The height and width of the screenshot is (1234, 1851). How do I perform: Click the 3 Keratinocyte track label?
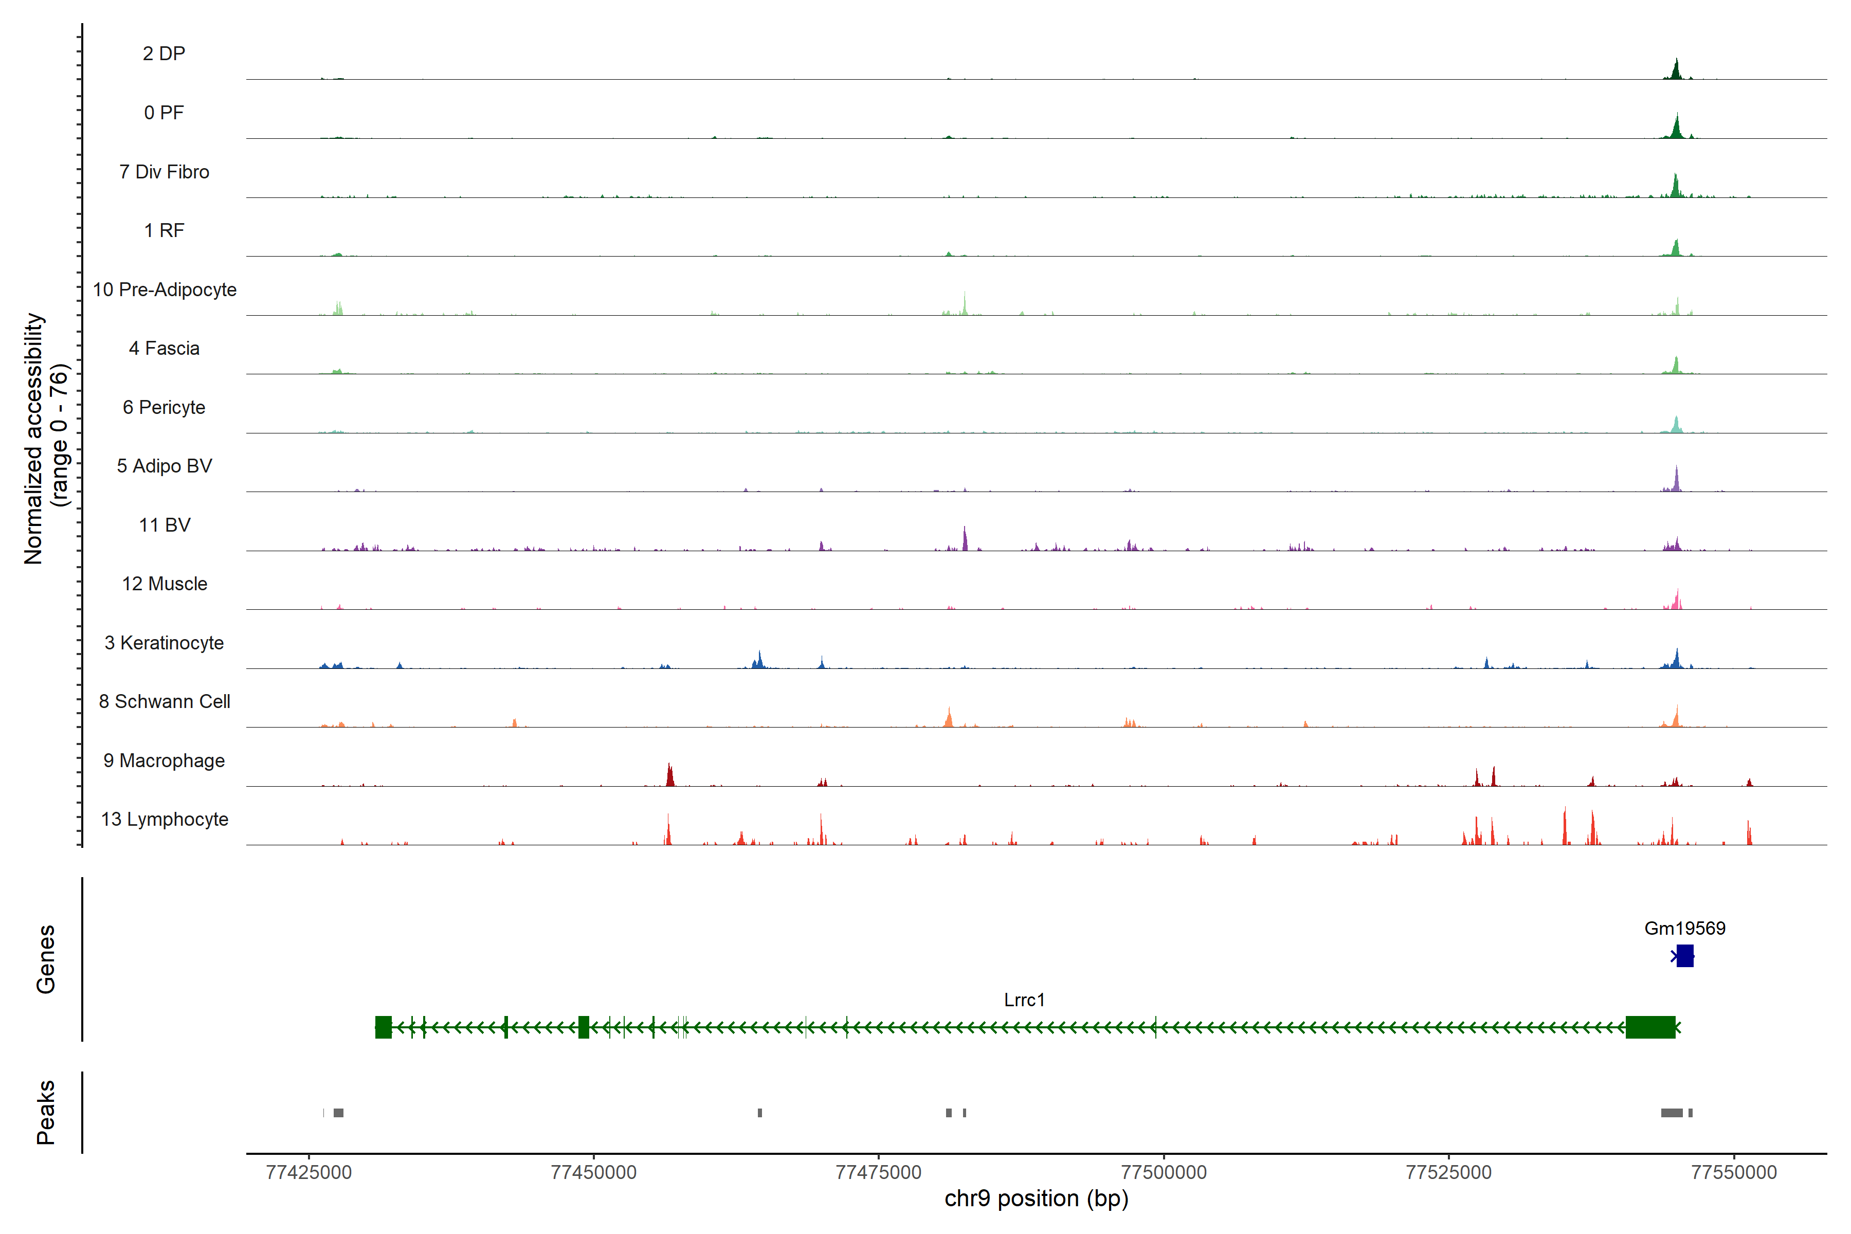pyautogui.click(x=164, y=643)
